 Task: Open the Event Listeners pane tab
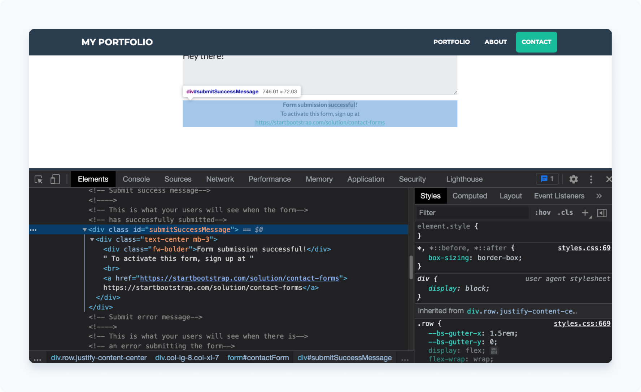pos(559,196)
